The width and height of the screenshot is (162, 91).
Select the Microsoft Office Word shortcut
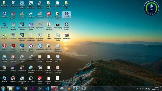[x=31, y=5]
